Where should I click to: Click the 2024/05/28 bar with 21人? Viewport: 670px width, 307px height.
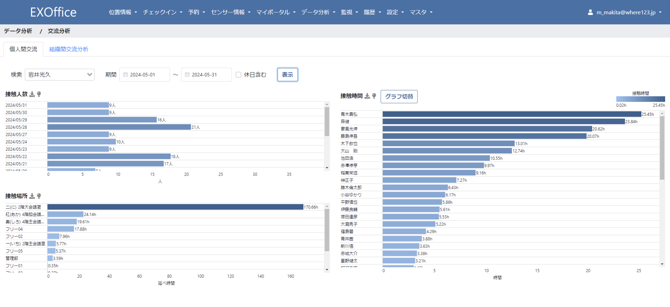click(119, 127)
